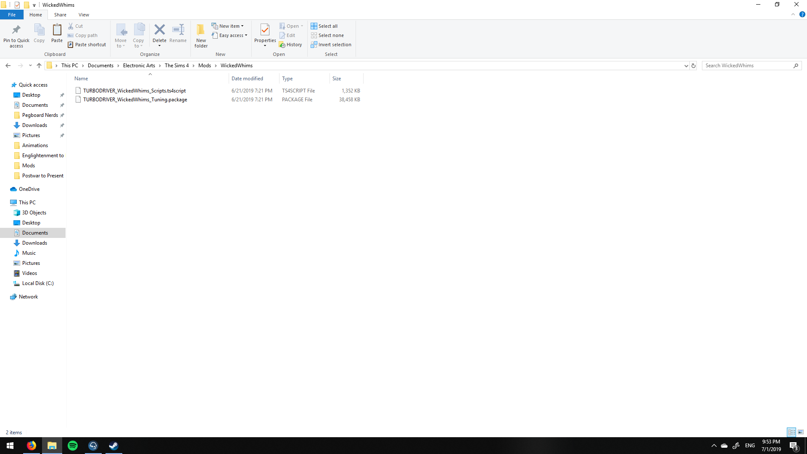Click The Sims 4 breadcrumb
Screen dimensions: 807x454
tap(177, 66)
